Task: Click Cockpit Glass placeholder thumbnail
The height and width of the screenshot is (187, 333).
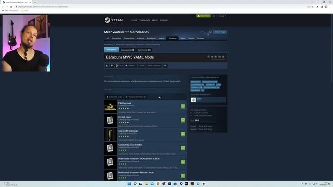Action: point(110,121)
